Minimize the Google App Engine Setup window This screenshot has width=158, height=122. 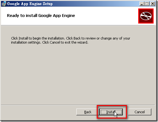[x=142, y=4]
